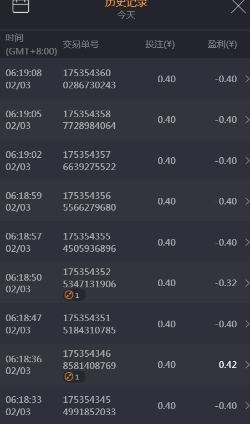The height and width of the screenshot is (424, 250).
Task: Show details chevron for 0.42 winning row
Action: (247, 365)
